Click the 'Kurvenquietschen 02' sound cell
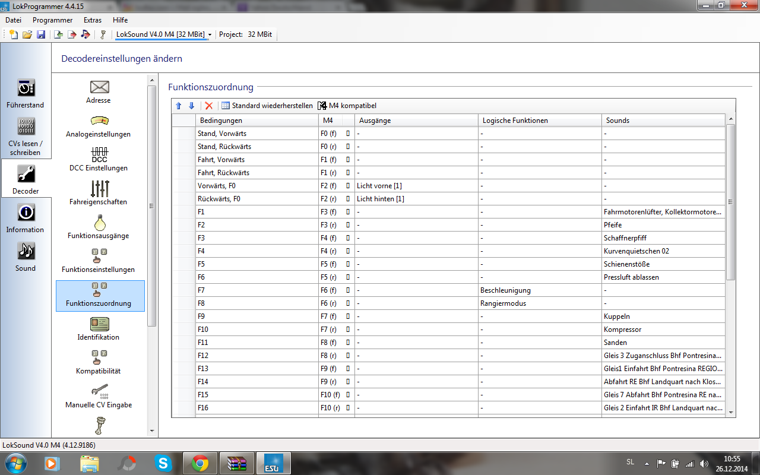The image size is (760, 475). (x=663, y=251)
